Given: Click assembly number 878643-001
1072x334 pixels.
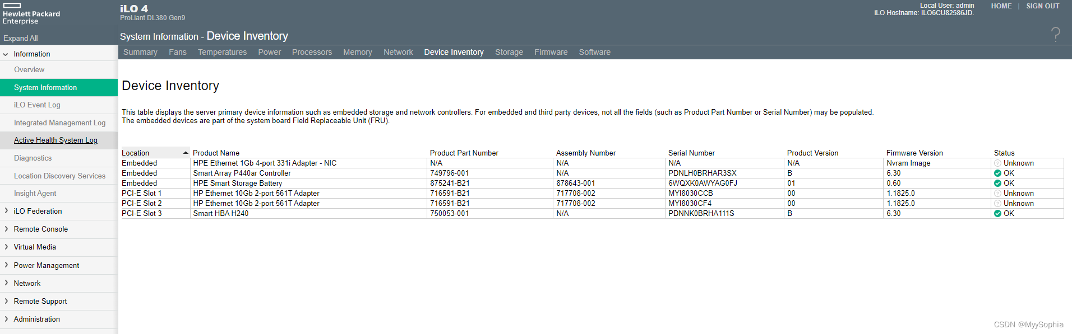Looking at the screenshot, I should click(x=576, y=184).
